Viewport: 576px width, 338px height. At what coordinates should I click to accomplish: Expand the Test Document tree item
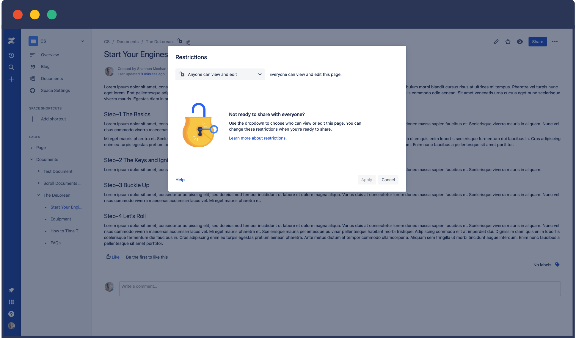[x=39, y=171]
